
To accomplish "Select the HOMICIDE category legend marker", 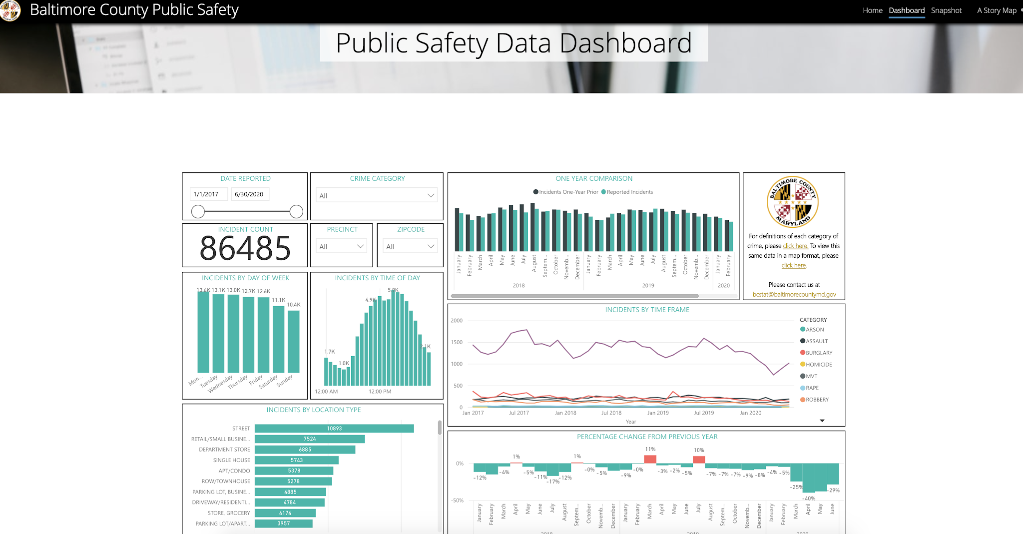I will click(803, 364).
